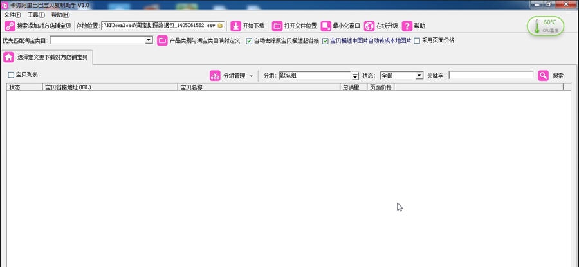
Task: Click the app icon in the title bar
Action: point(5,6)
